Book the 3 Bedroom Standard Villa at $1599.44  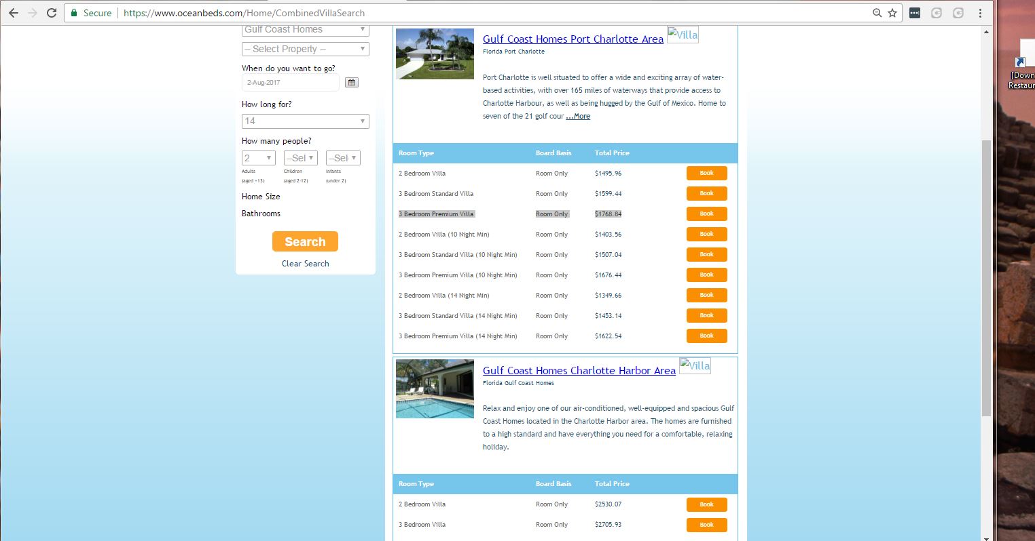(707, 194)
